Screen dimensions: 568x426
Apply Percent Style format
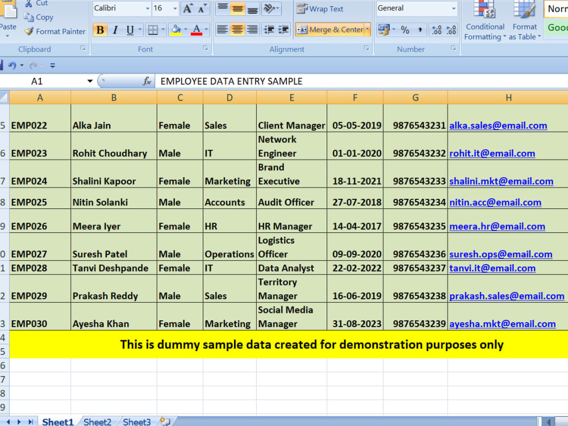pyautogui.click(x=405, y=30)
